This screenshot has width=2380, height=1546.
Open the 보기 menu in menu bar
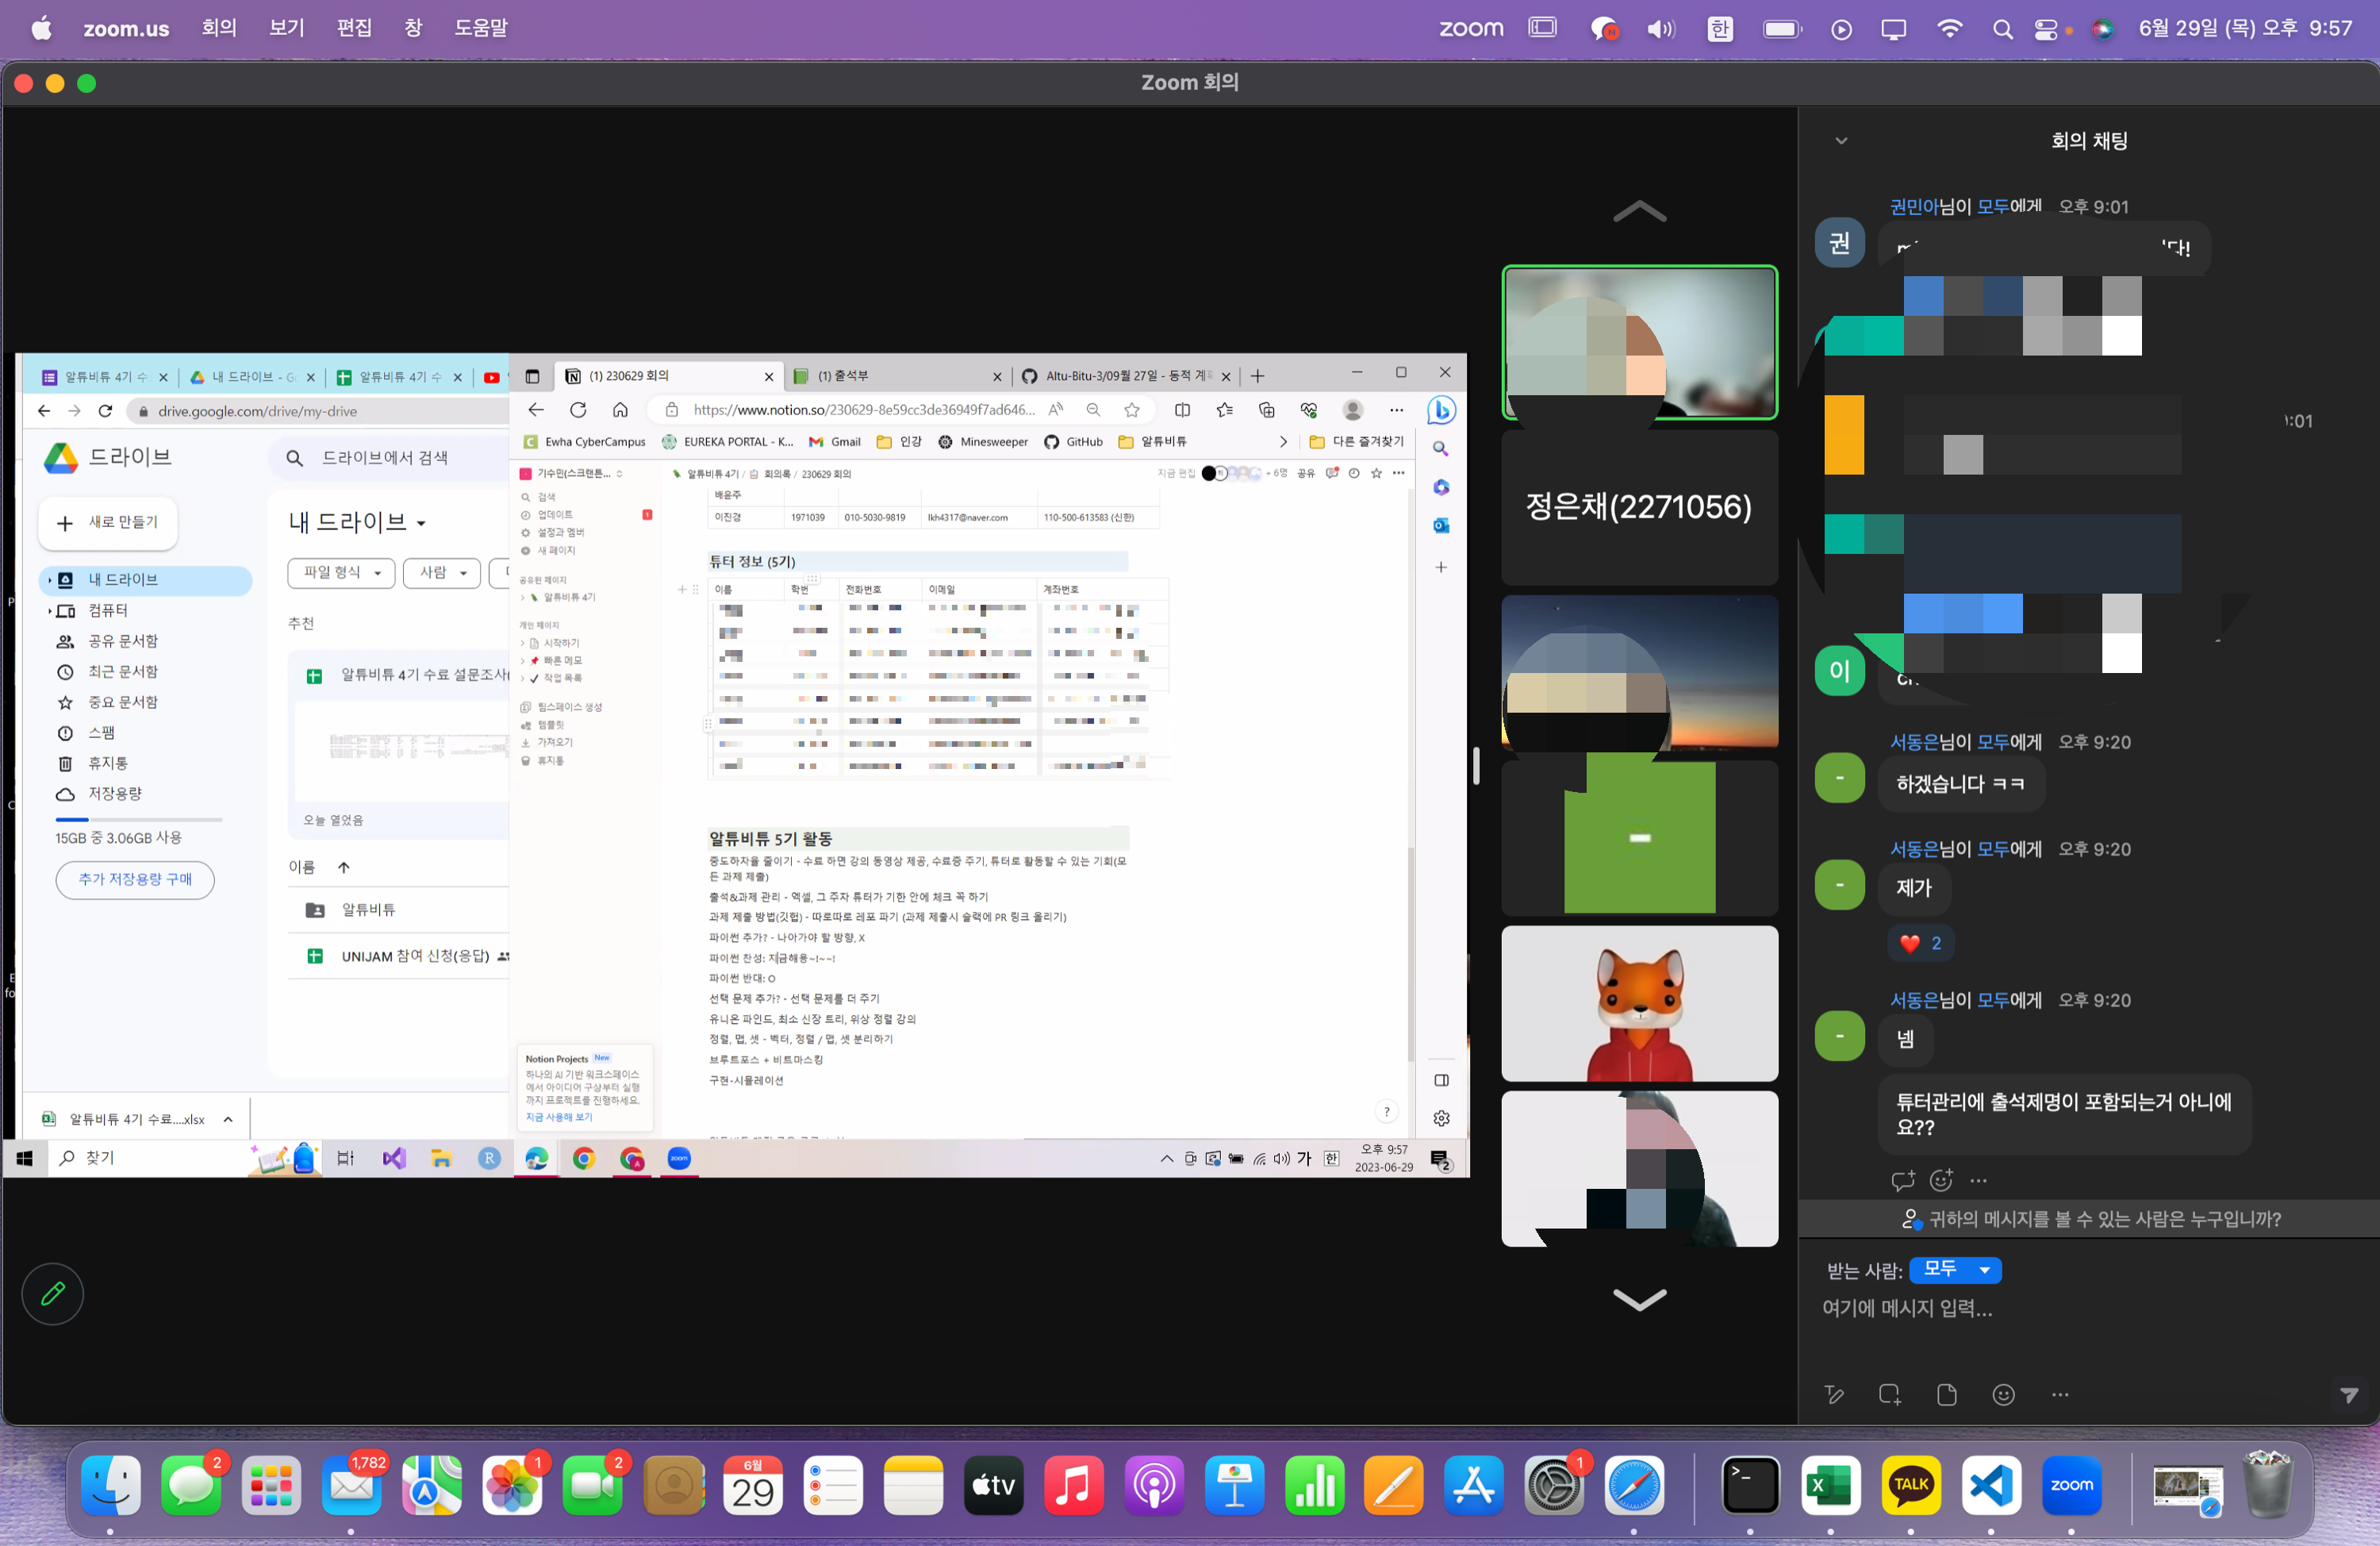286,28
